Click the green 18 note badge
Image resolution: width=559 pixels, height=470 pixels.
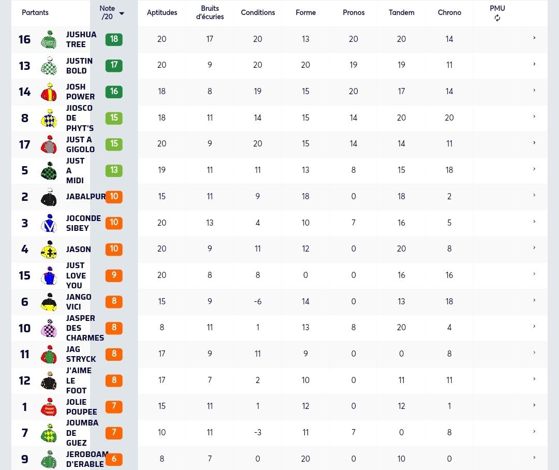114,39
